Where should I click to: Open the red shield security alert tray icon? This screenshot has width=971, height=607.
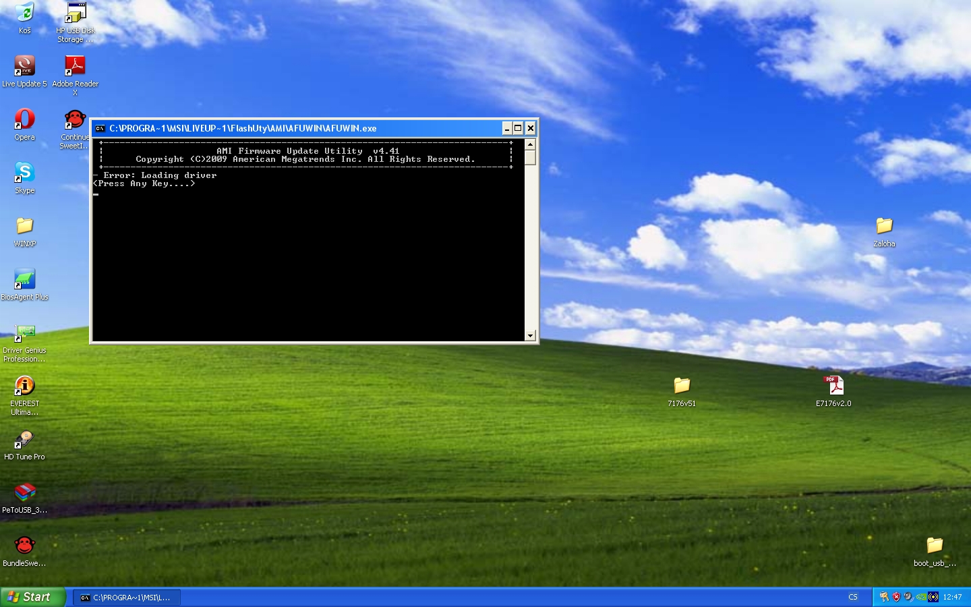click(896, 597)
